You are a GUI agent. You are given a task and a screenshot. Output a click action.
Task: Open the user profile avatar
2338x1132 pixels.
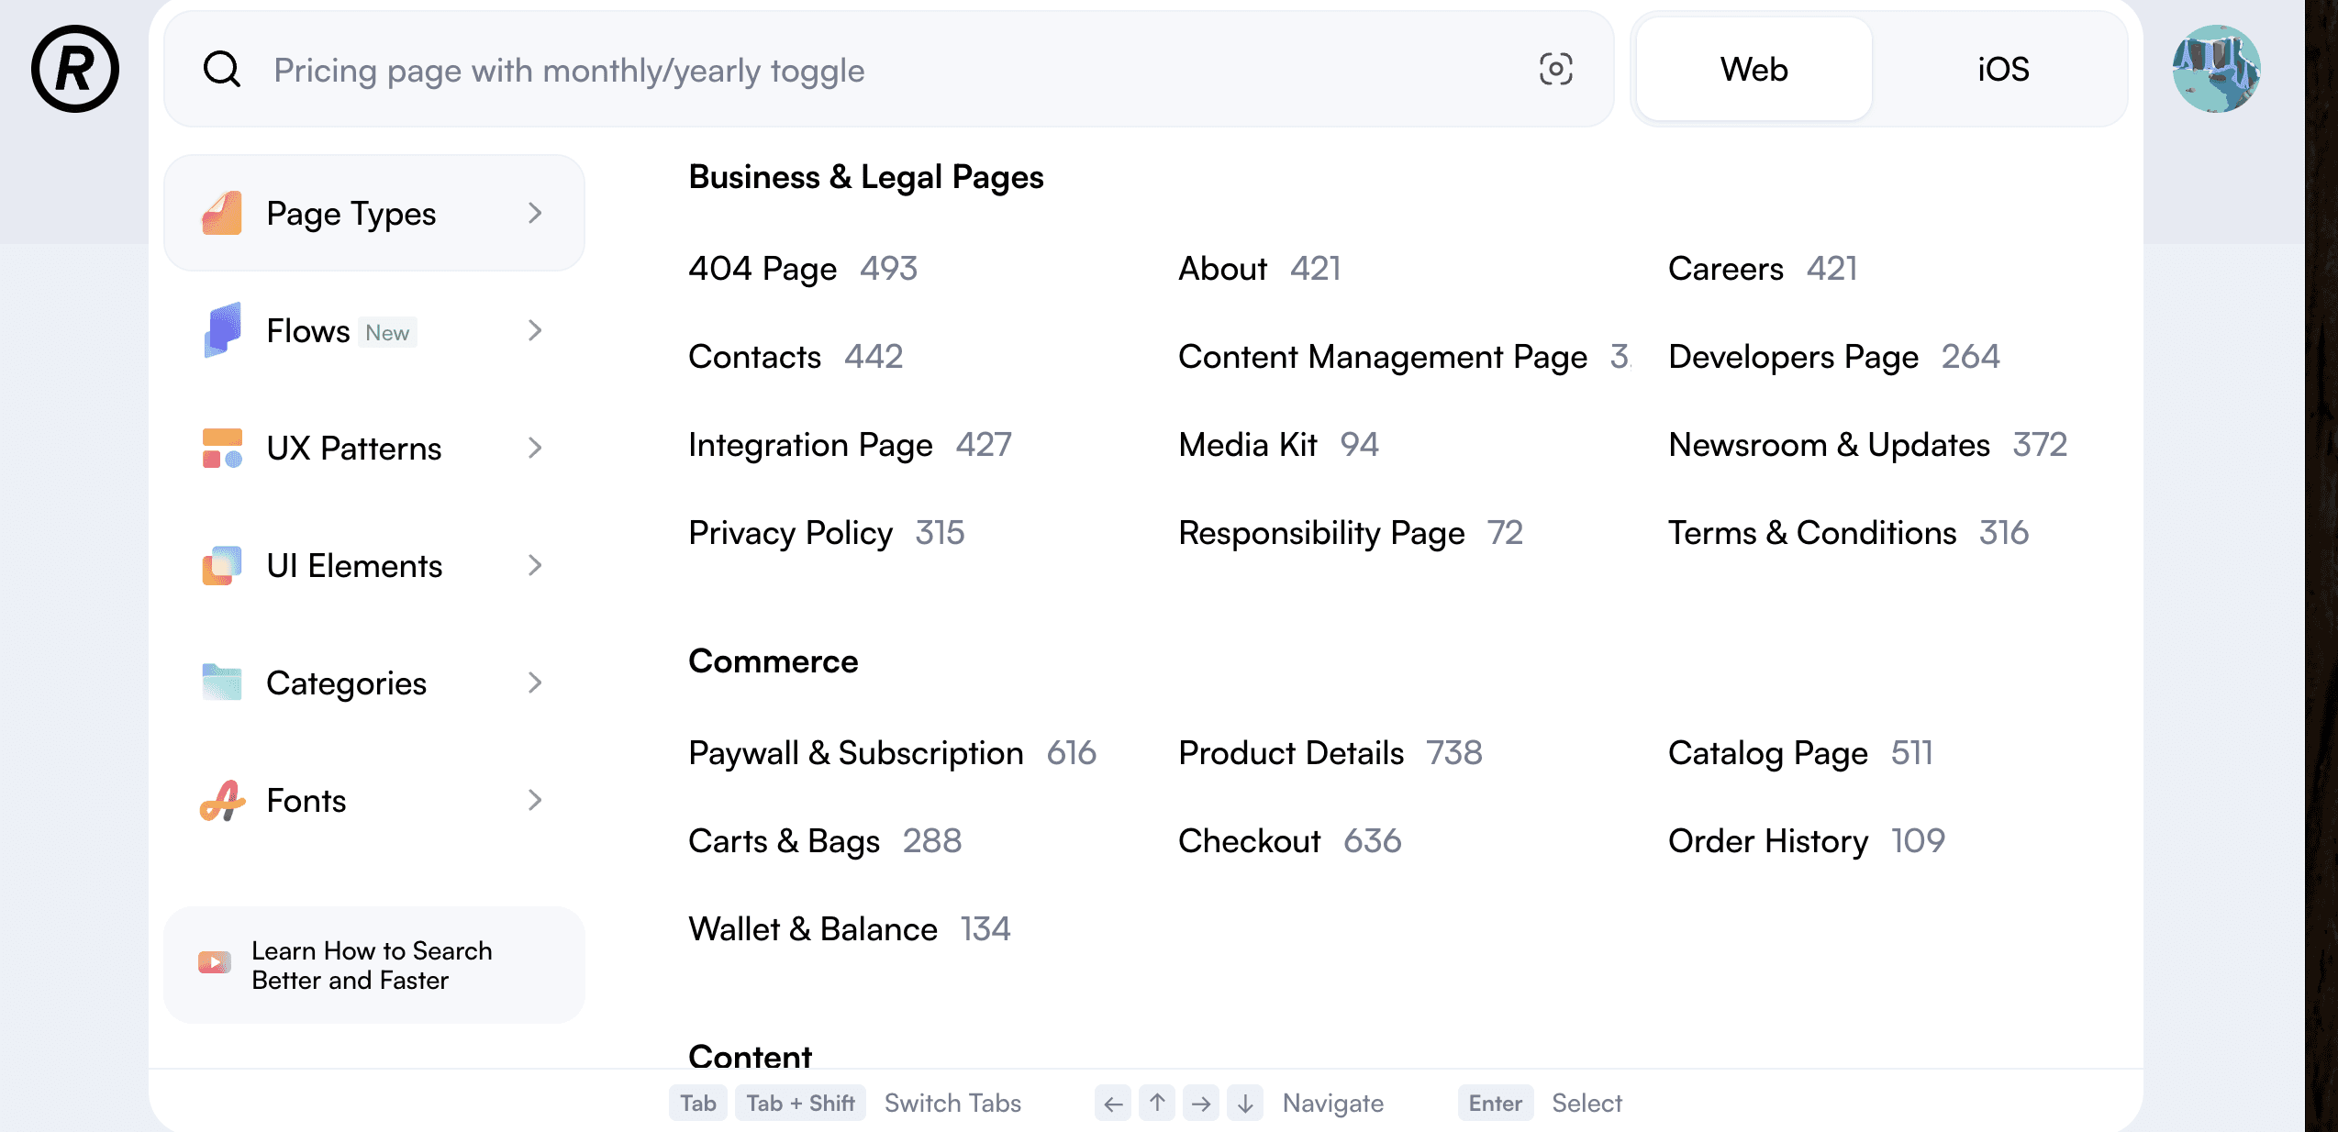pos(2215,70)
